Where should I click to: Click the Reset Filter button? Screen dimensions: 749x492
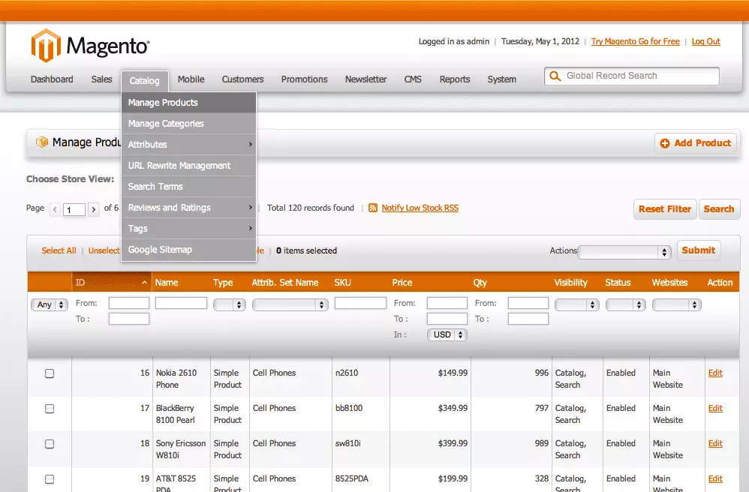(664, 209)
